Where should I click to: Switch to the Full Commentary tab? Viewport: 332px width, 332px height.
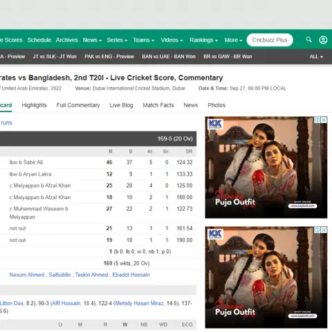pos(78,105)
